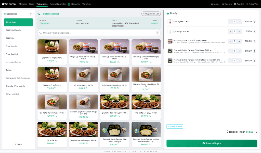
Task: Click the tolga user profile icon
Action: point(212,4)
